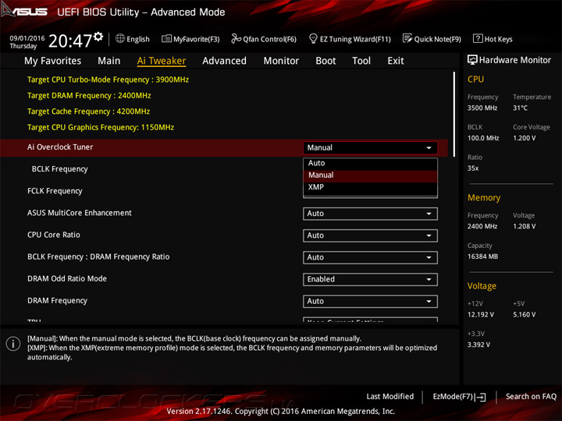Viewport: 562px width, 421px height.
Task: Choose Auto in the overclock tuner list
Action: (x=370, y=163)
